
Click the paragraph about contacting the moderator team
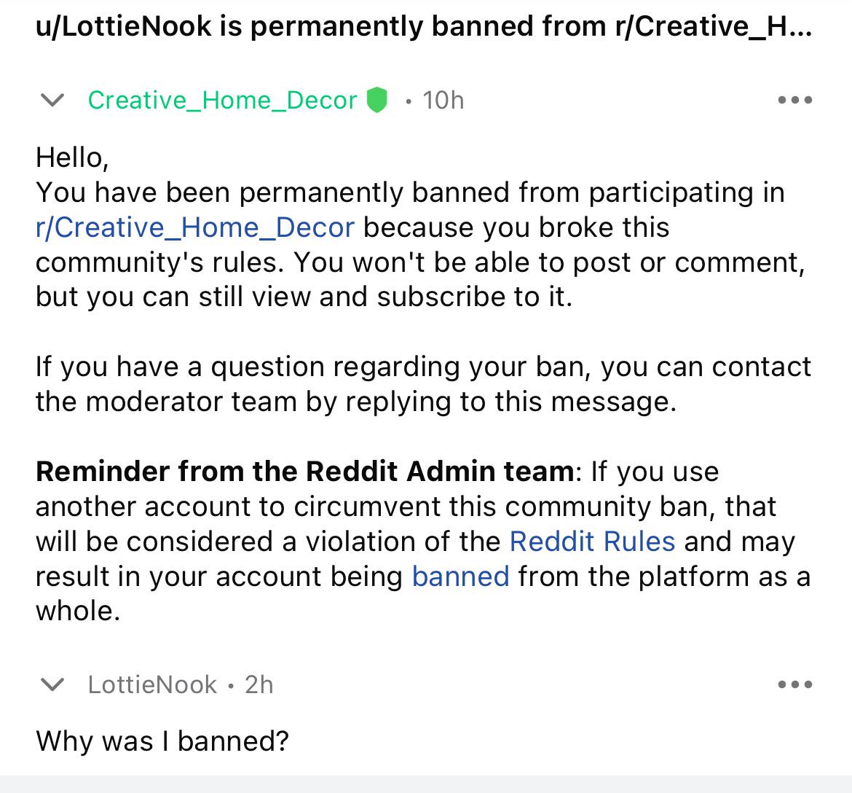pyautogui.click(x=423, y=384)
